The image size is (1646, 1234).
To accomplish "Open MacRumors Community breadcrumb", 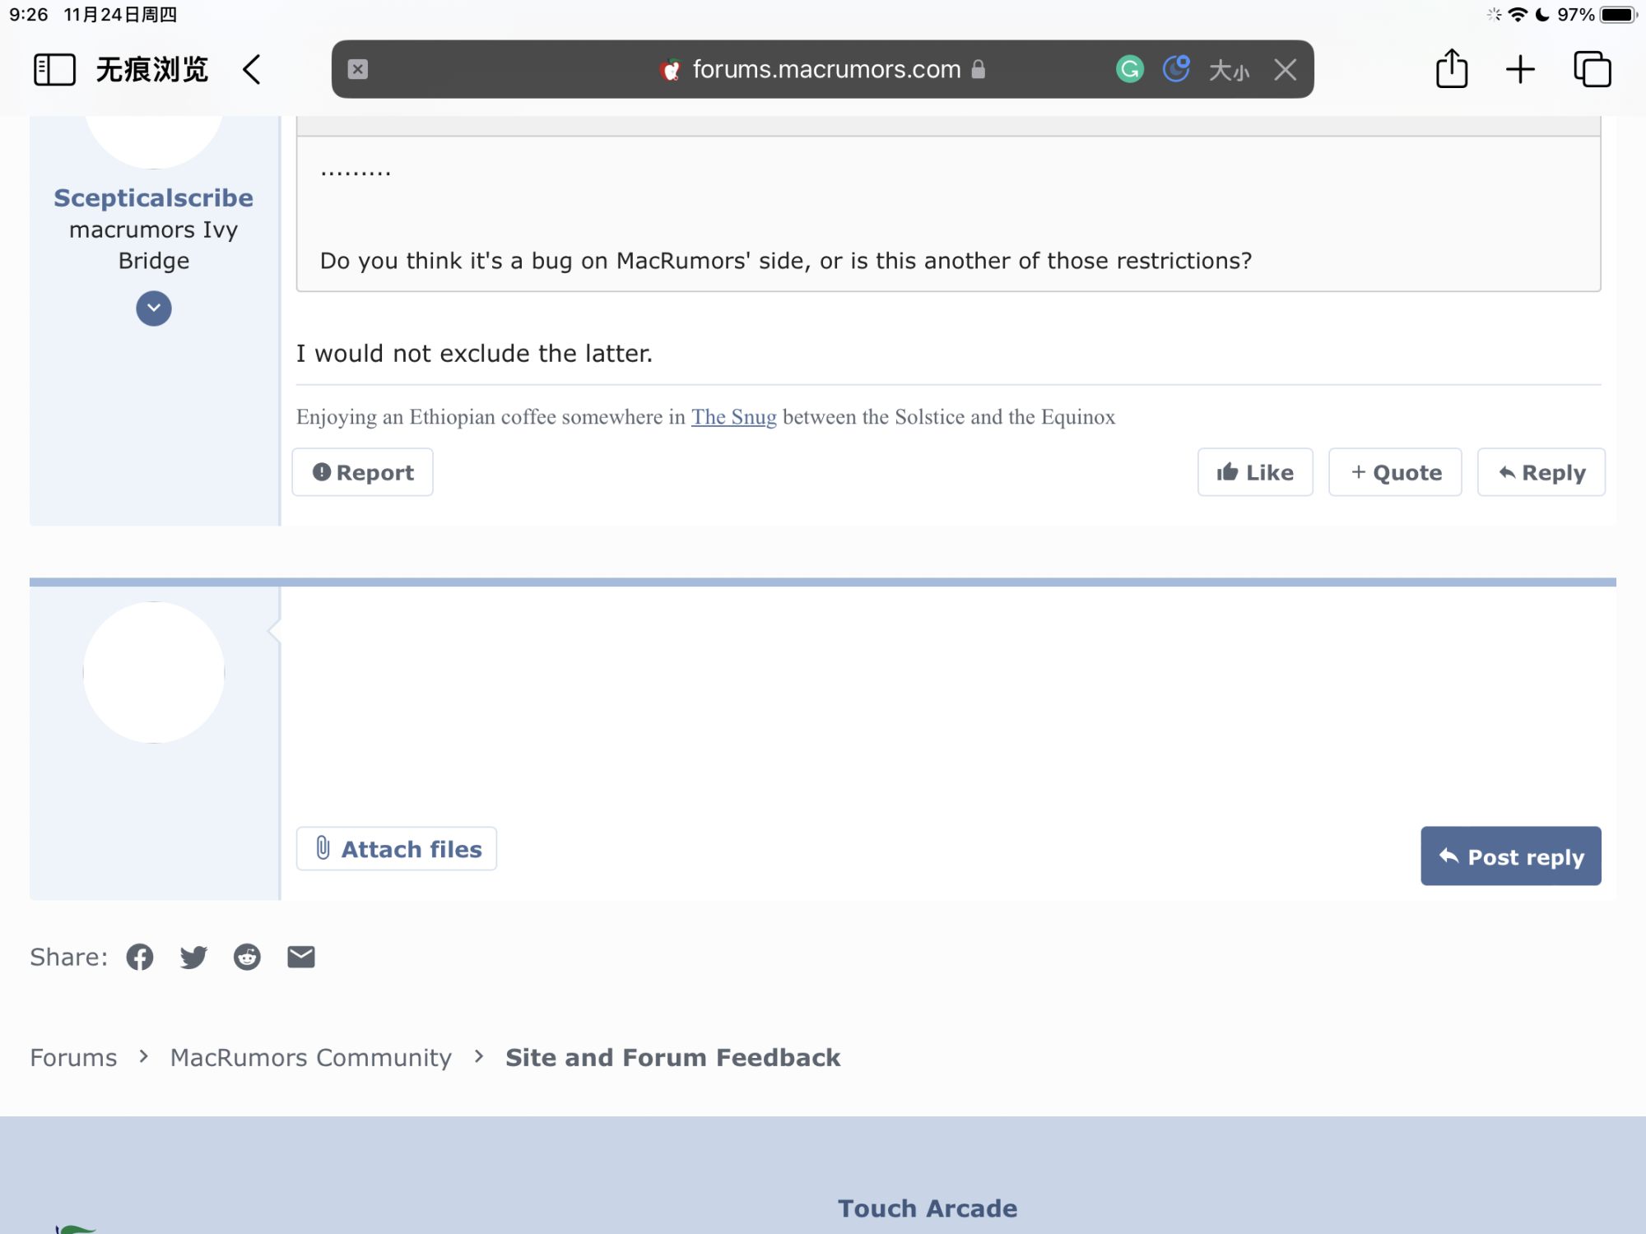I will (x=310, y=1057).
